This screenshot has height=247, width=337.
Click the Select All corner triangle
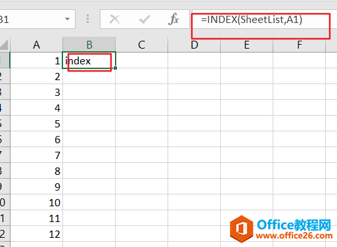[5, 45]
